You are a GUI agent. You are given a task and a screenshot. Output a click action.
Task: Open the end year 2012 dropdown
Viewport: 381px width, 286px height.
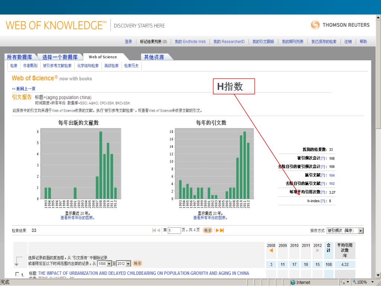(x=128, y=264)
